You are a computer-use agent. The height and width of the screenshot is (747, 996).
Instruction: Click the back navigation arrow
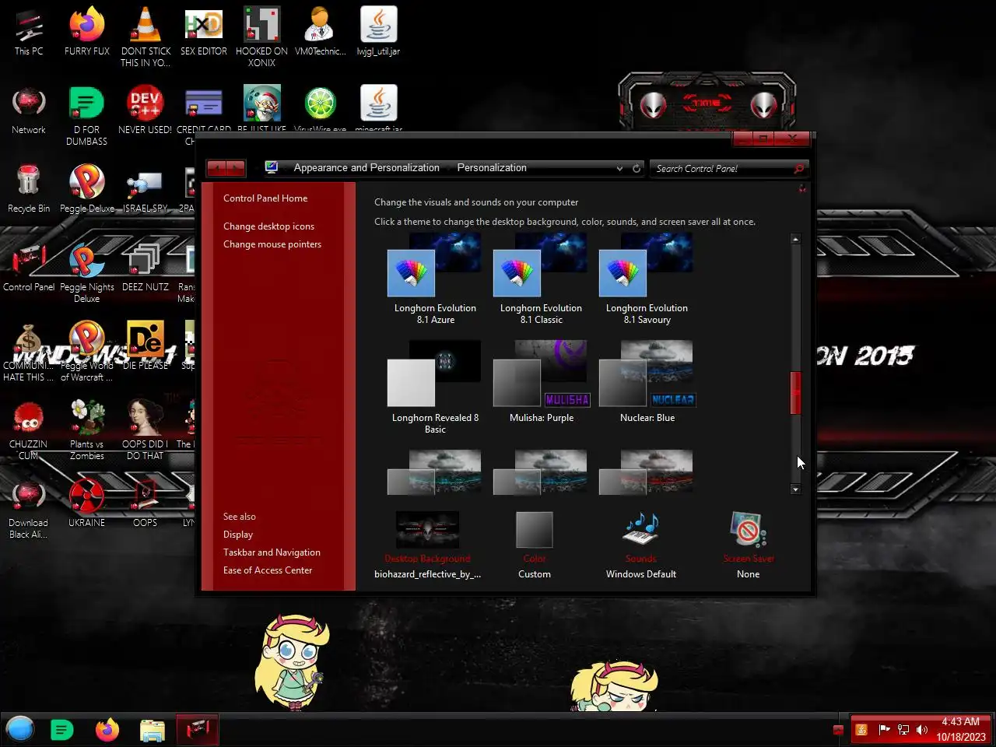coord(216,168)
